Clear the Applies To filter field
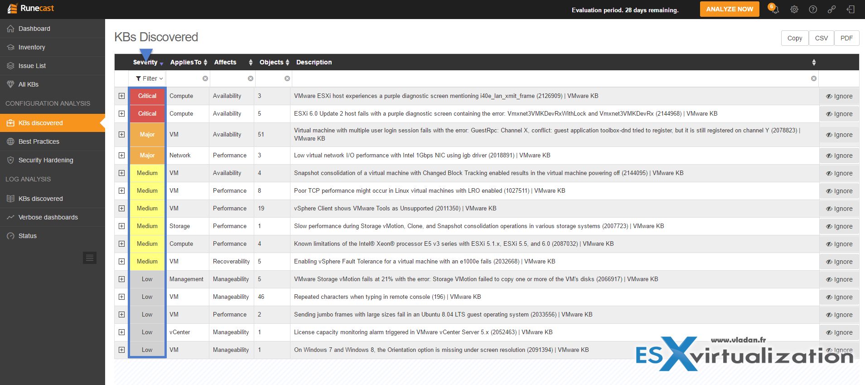Viewport: 865px width, 385px height. [x=205, y=78]
